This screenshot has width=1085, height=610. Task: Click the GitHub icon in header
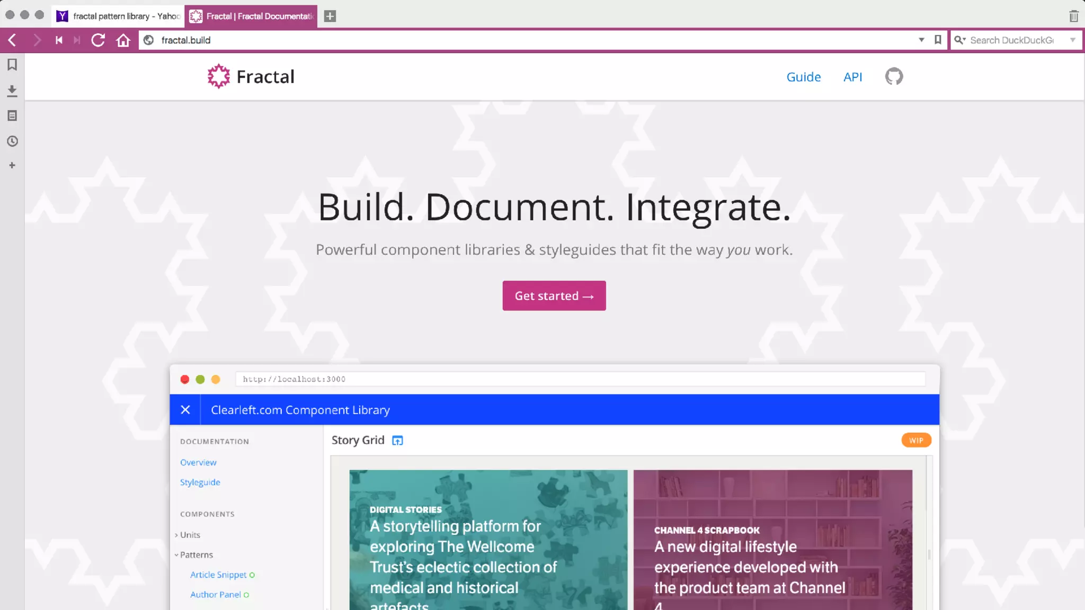click(x=894, y=77)
